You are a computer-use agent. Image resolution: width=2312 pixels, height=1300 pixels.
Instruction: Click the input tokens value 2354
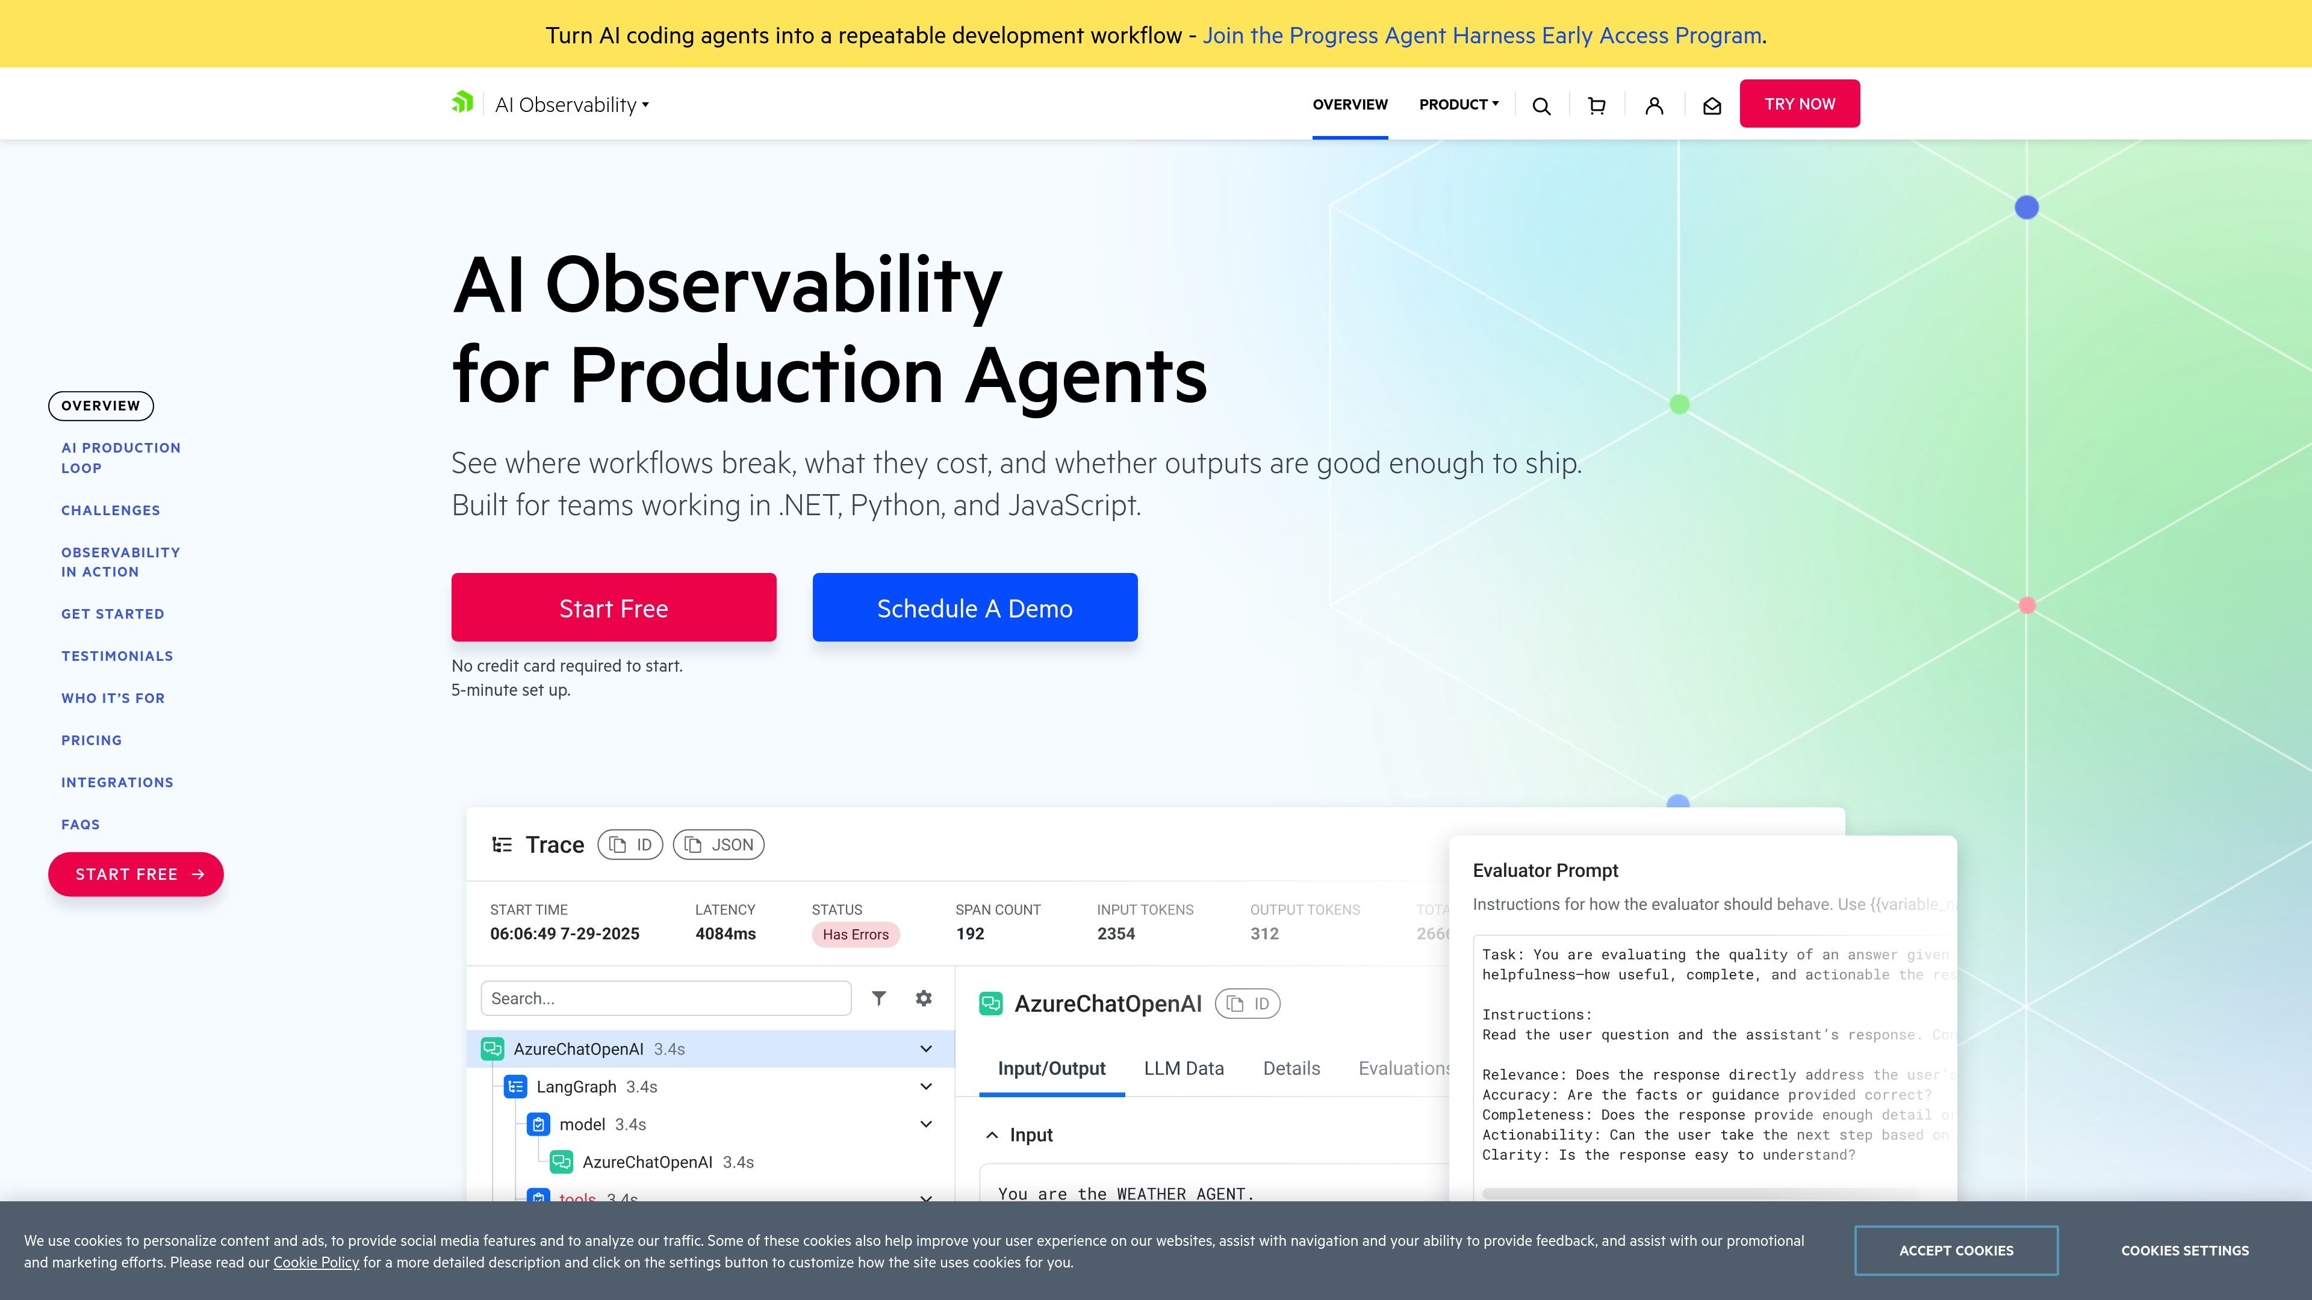(x=1116, y=933)
